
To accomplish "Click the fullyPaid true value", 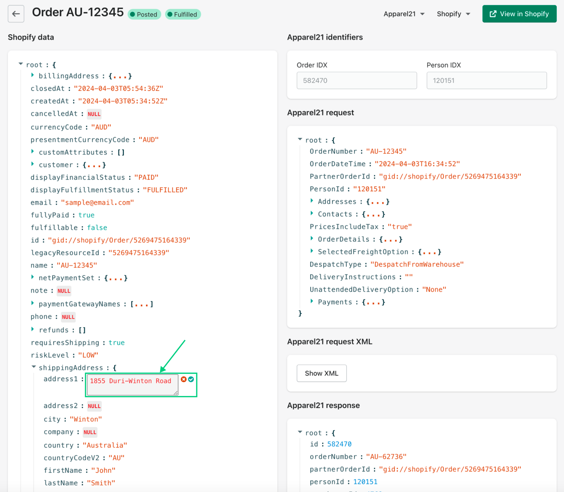I will [x=86, y=215].
